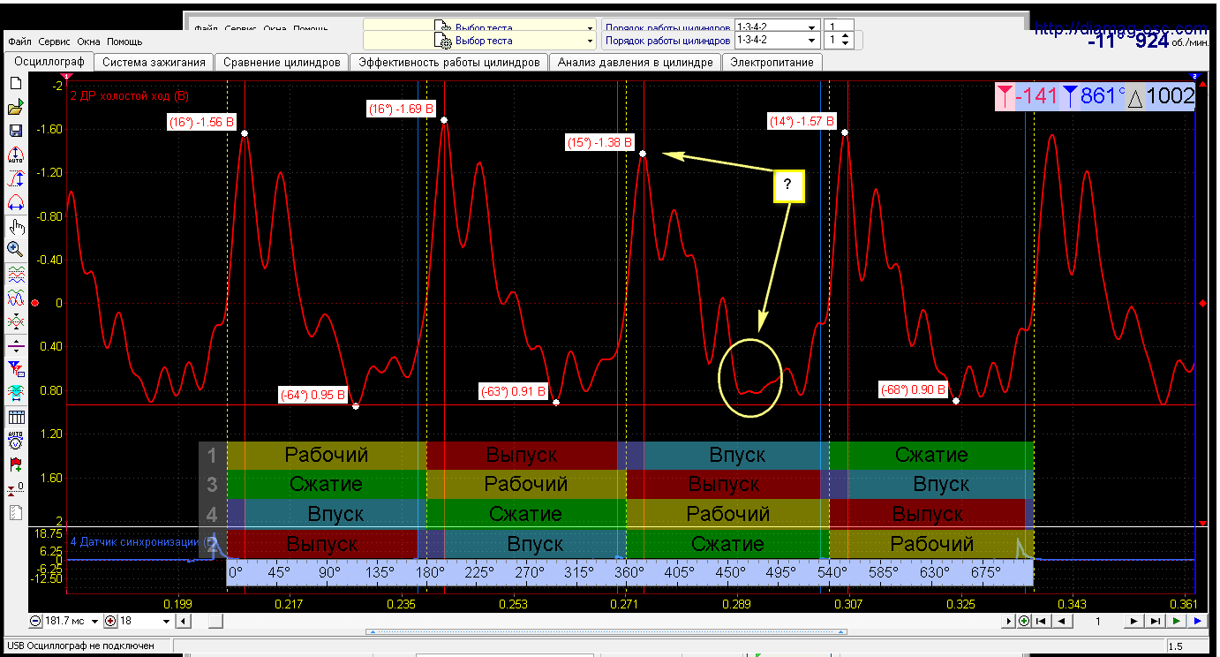This screenshot has height=657, width=1220.
Task: Jump to last frame button
Action: pyautogui.click(x=1154, y=621)
